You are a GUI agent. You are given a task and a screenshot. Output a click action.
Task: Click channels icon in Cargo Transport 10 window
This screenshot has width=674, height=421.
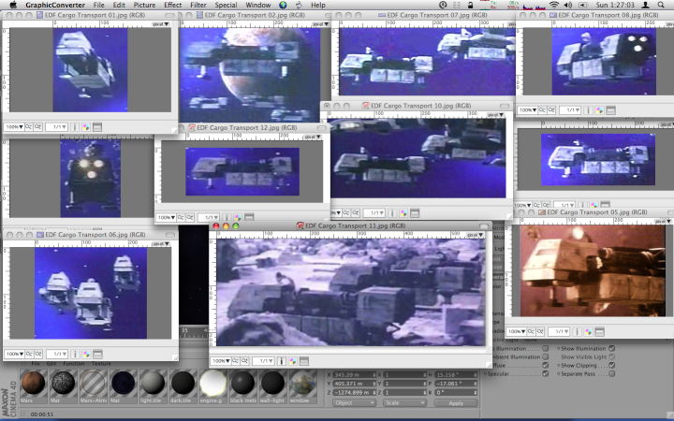point(415,213)
